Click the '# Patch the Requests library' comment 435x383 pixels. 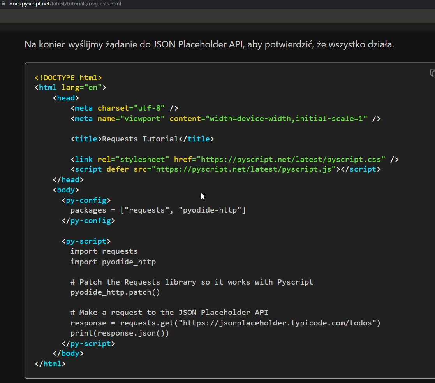(x=192, y=282)
